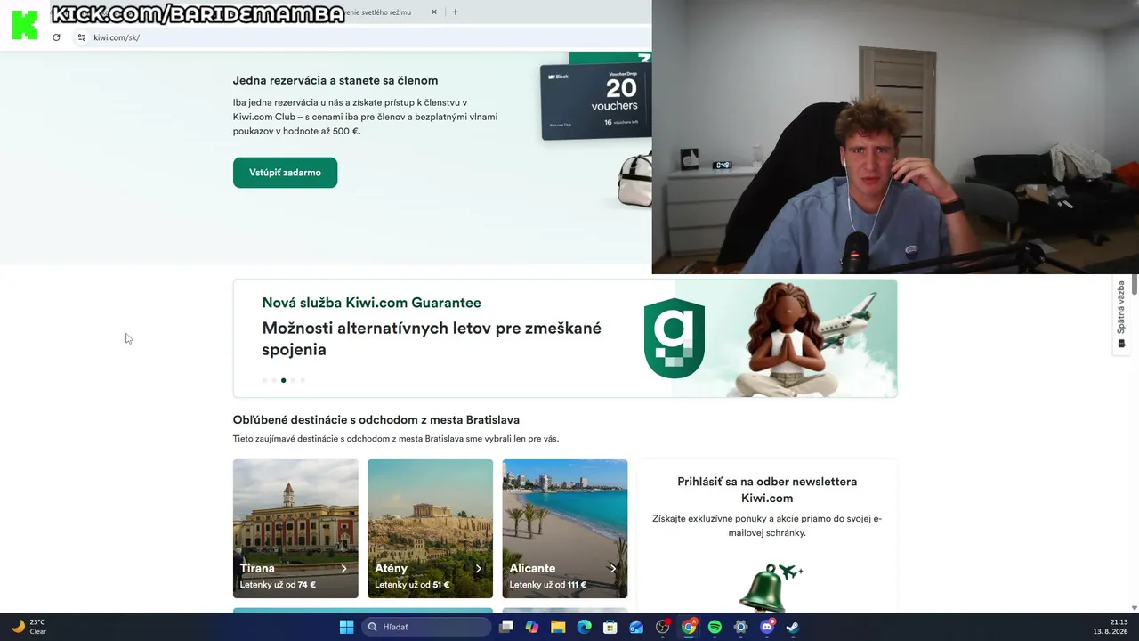Select the fourth carousel dot under the banner

pyautogui.click(x=293, y=380)
